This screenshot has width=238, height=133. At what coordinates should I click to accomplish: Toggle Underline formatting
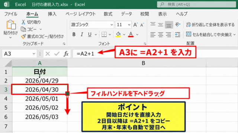point(90,34)
